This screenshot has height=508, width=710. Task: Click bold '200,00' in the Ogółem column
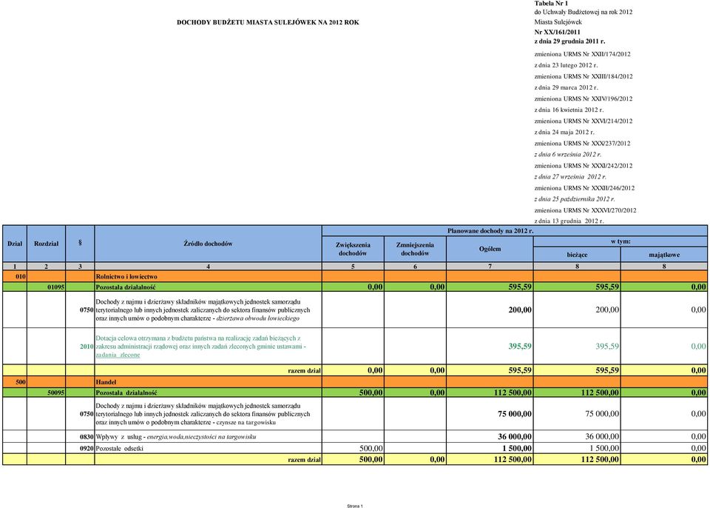pyautogui.click(x=520, y=310)
